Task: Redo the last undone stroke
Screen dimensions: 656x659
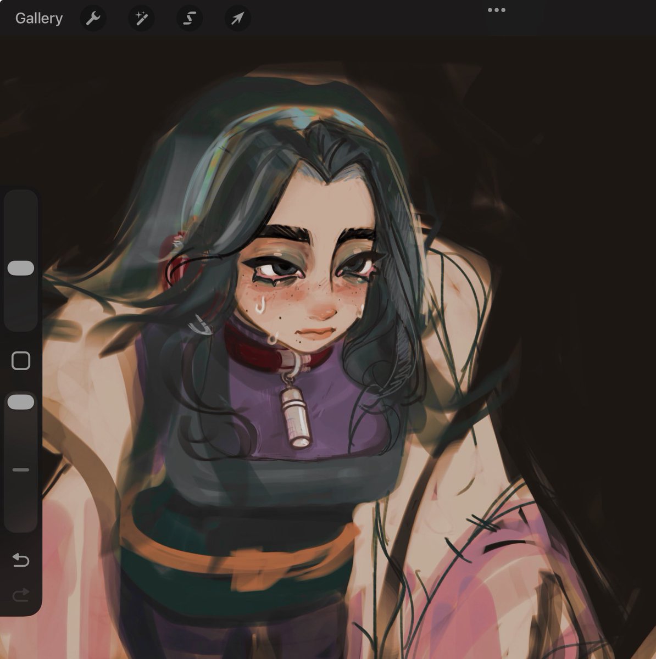Action: coord(21,594)
